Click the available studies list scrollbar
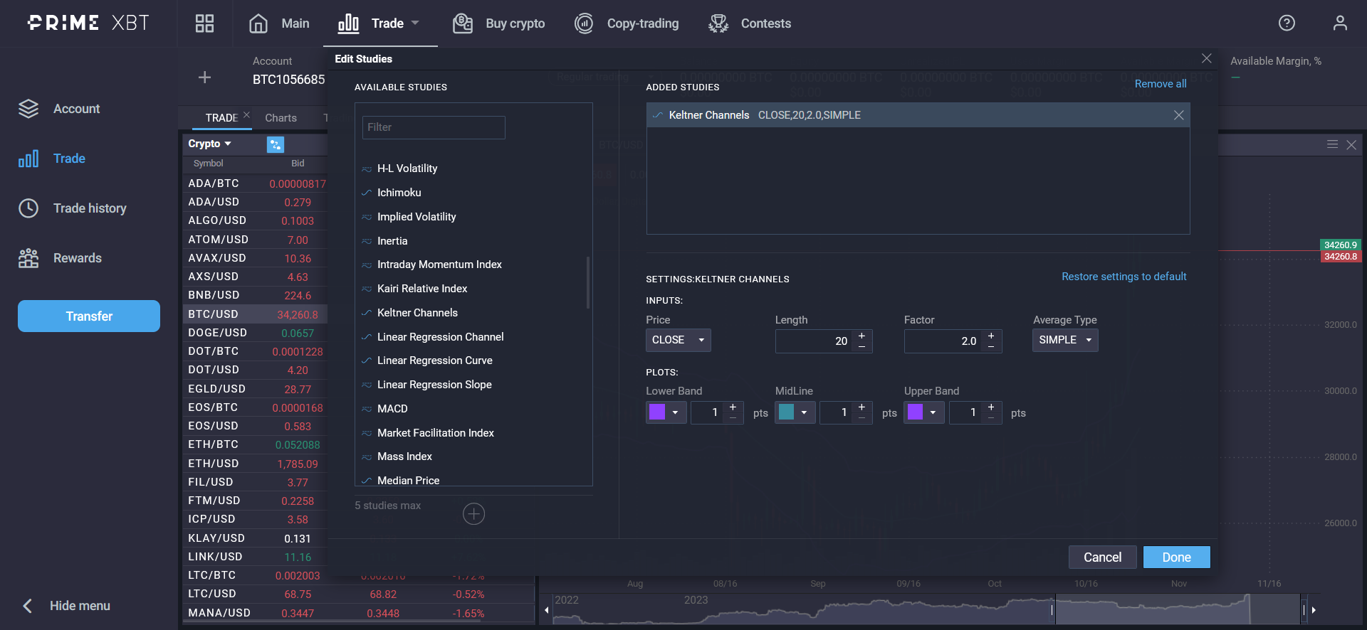Image resolution: width=1367 pixels, height=630 pixels. coord(588,282)
